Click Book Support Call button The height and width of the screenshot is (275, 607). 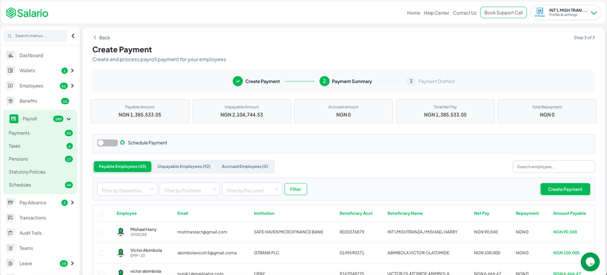[x=504, y=13]
